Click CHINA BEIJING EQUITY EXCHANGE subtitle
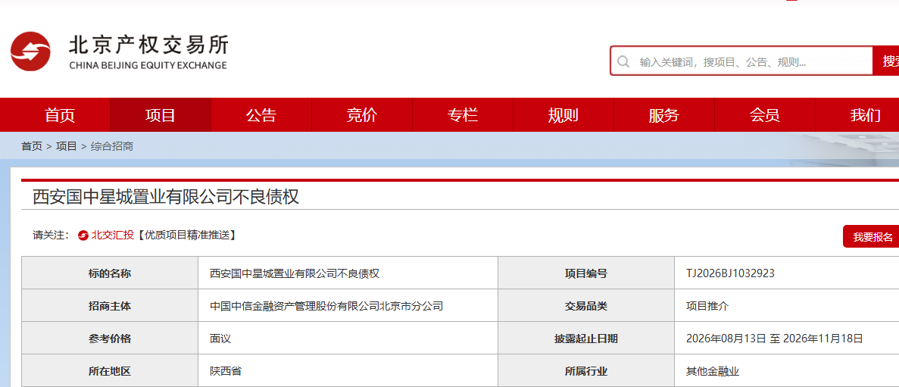 point(148,65)
